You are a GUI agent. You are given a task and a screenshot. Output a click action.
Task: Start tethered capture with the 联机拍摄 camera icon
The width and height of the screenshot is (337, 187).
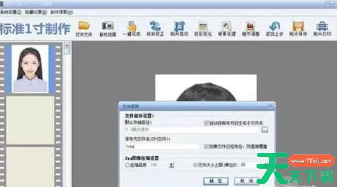click(x=108, y=29)
